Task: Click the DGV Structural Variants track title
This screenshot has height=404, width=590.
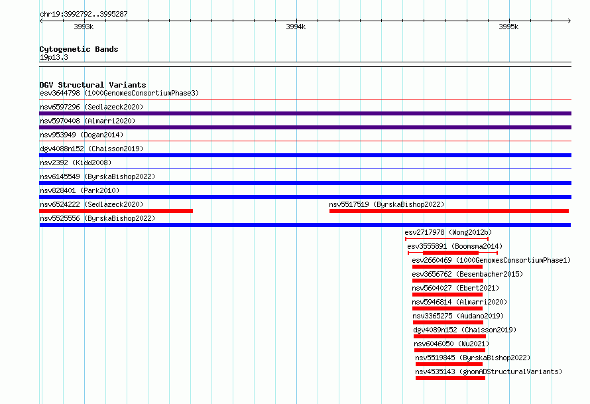Action: pos(93,85)
